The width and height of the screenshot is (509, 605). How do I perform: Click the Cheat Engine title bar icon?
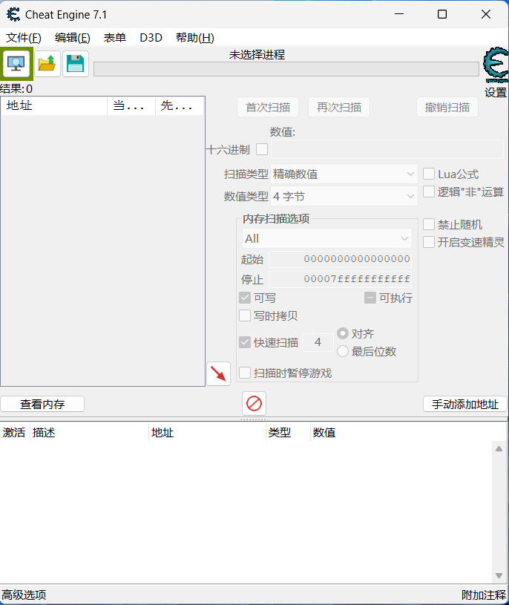coord(13,15)
